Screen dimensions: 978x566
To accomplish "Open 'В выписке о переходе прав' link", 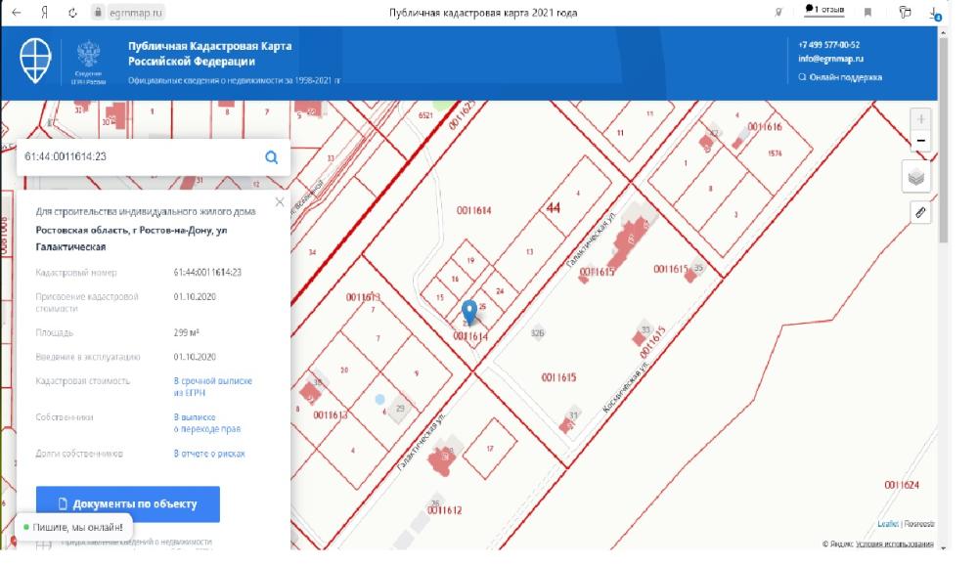I will [206, 422].
